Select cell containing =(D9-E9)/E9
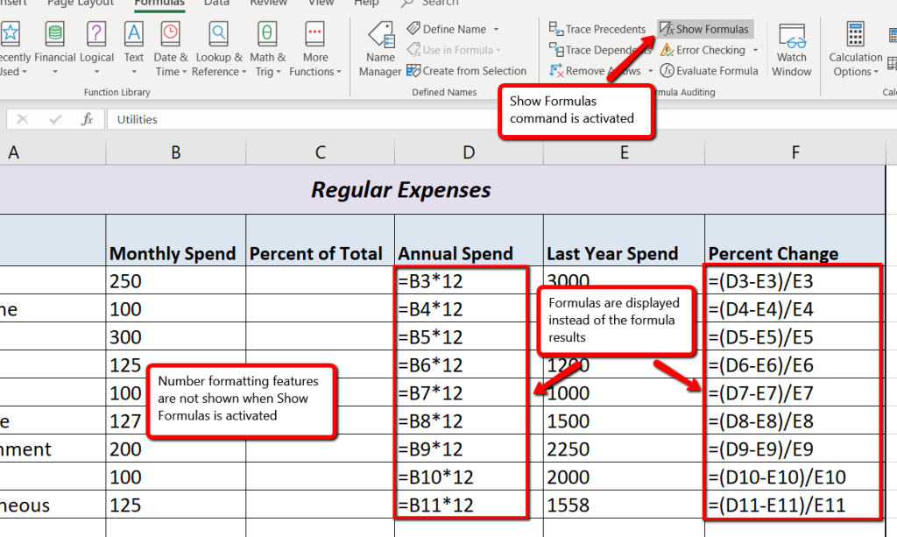This screenshot has height=537, width=897. 795,449
